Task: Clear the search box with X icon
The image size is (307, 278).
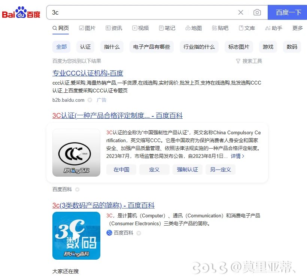Action: pos(241,12)
